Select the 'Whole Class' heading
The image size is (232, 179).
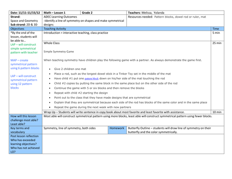(52, 43)
